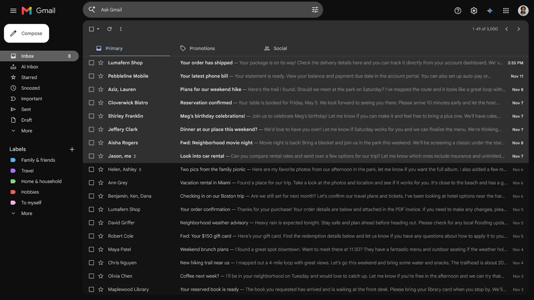This screenshot has width=534, height=300.
Task: Open the Settings gear
Action: click(x=474, y=11)
